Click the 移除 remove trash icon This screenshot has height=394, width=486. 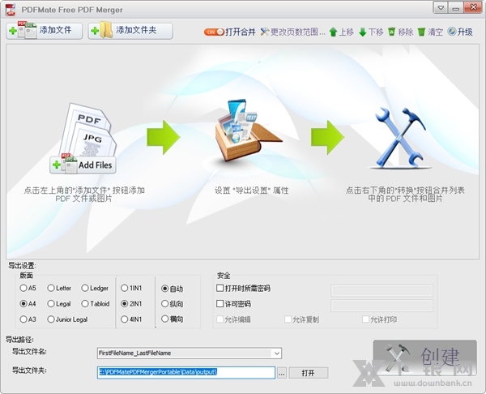point(392,32)
